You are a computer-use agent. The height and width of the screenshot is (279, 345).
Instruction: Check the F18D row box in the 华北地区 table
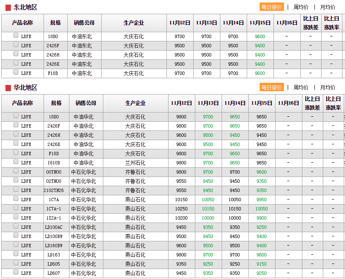16,153
